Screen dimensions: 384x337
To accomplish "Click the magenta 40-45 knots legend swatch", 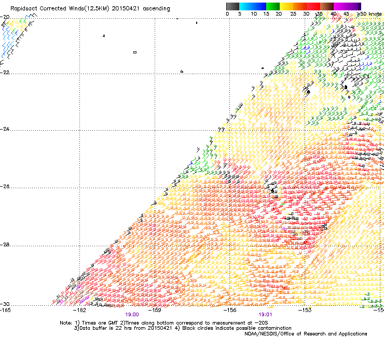I will 340,6.
